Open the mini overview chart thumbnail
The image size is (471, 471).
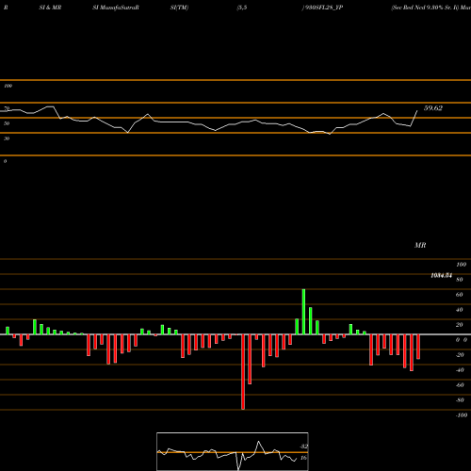click(x=233, y=451)
